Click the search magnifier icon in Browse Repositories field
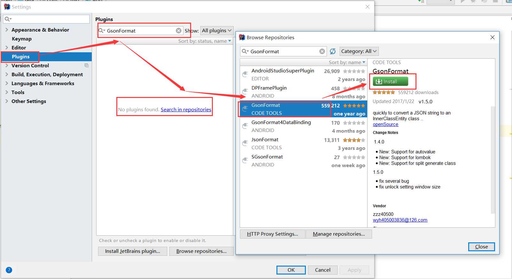Screen dimensions: 512x279 [245, 51]
